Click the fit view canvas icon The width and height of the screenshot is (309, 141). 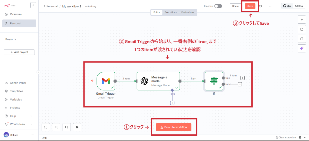pyautogui.click(x=46, y=127)
